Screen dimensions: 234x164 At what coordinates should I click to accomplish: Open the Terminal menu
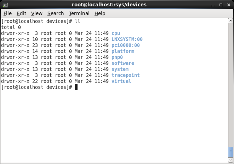[x=79, y=13]
